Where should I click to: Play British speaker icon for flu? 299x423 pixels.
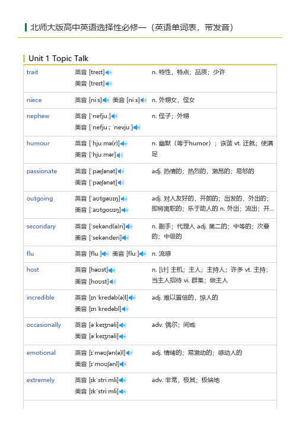pyautogui.click(x=106, y=254)
